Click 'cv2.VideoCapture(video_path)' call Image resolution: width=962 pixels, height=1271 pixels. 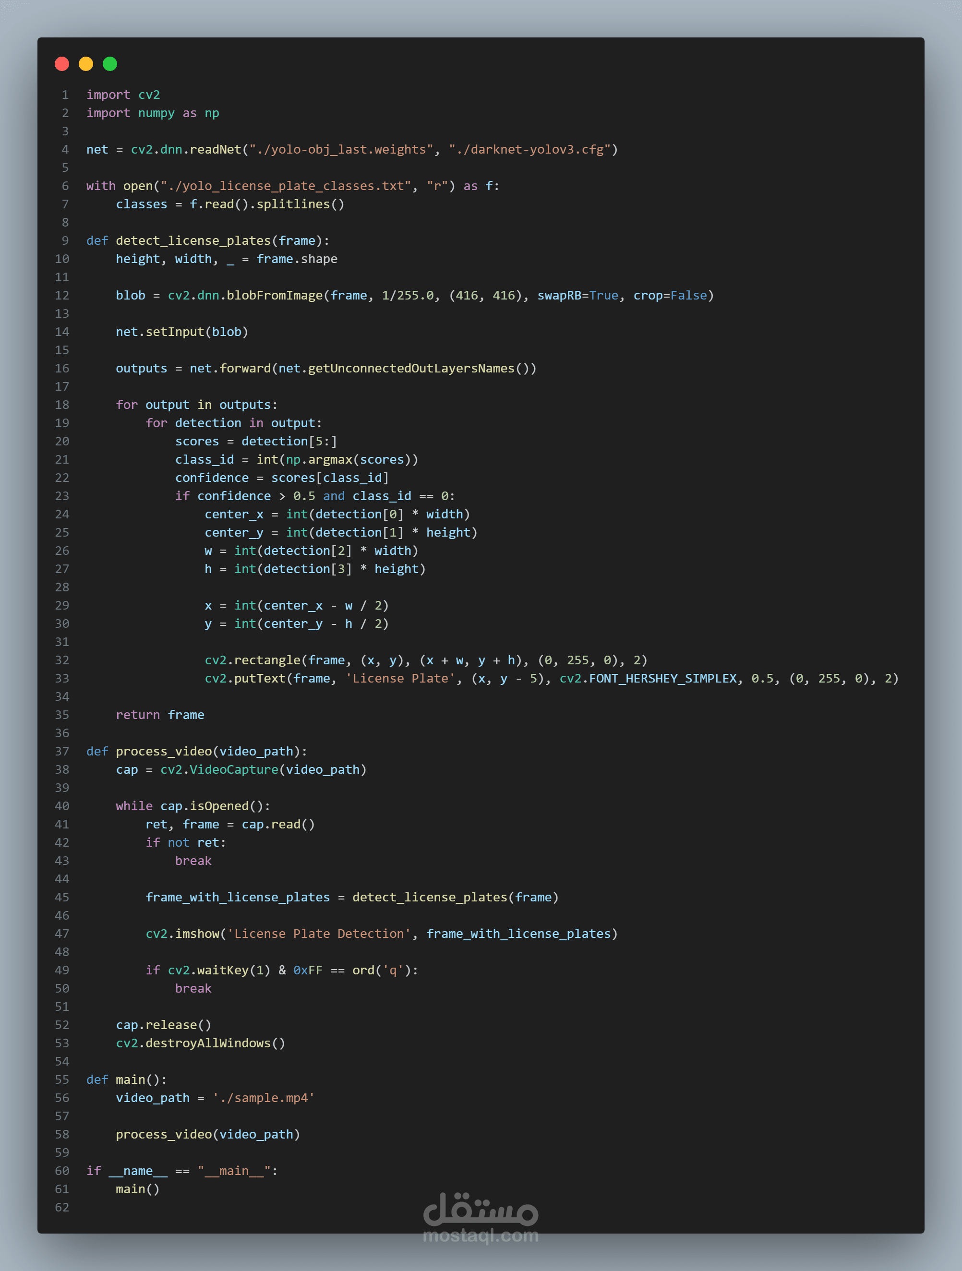pos(263,770)
